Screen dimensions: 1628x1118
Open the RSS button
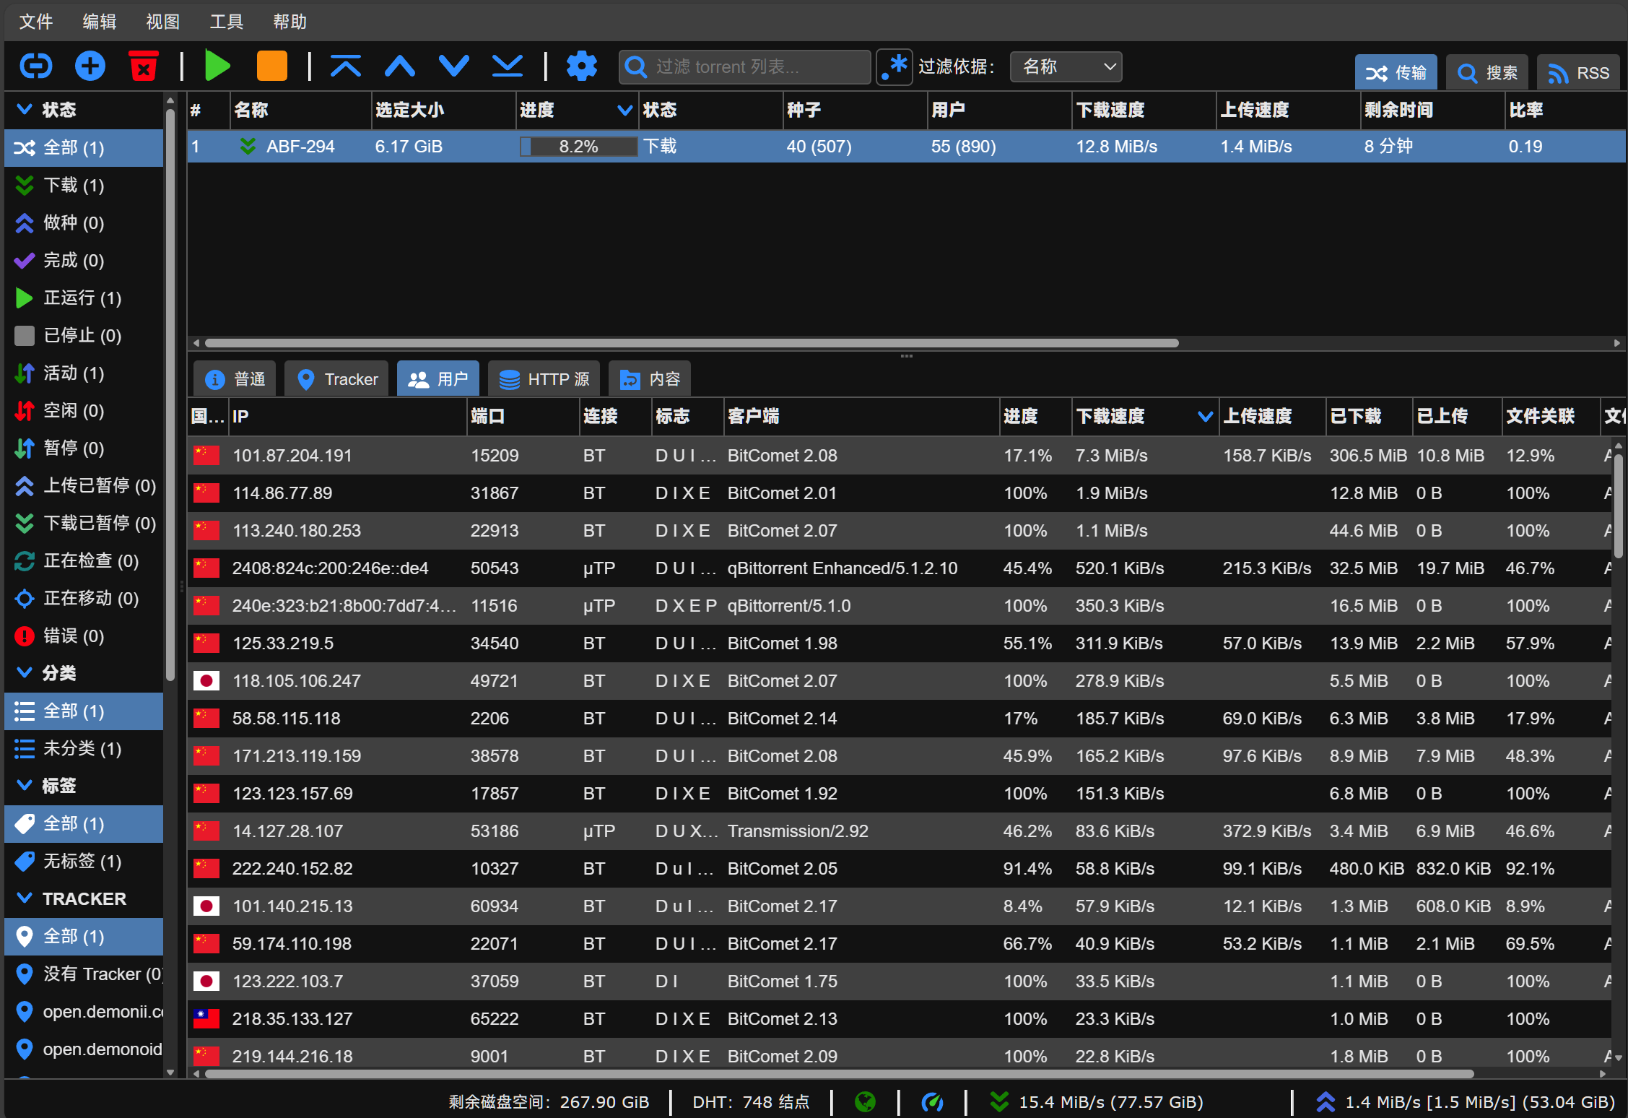coord(1578,73)
